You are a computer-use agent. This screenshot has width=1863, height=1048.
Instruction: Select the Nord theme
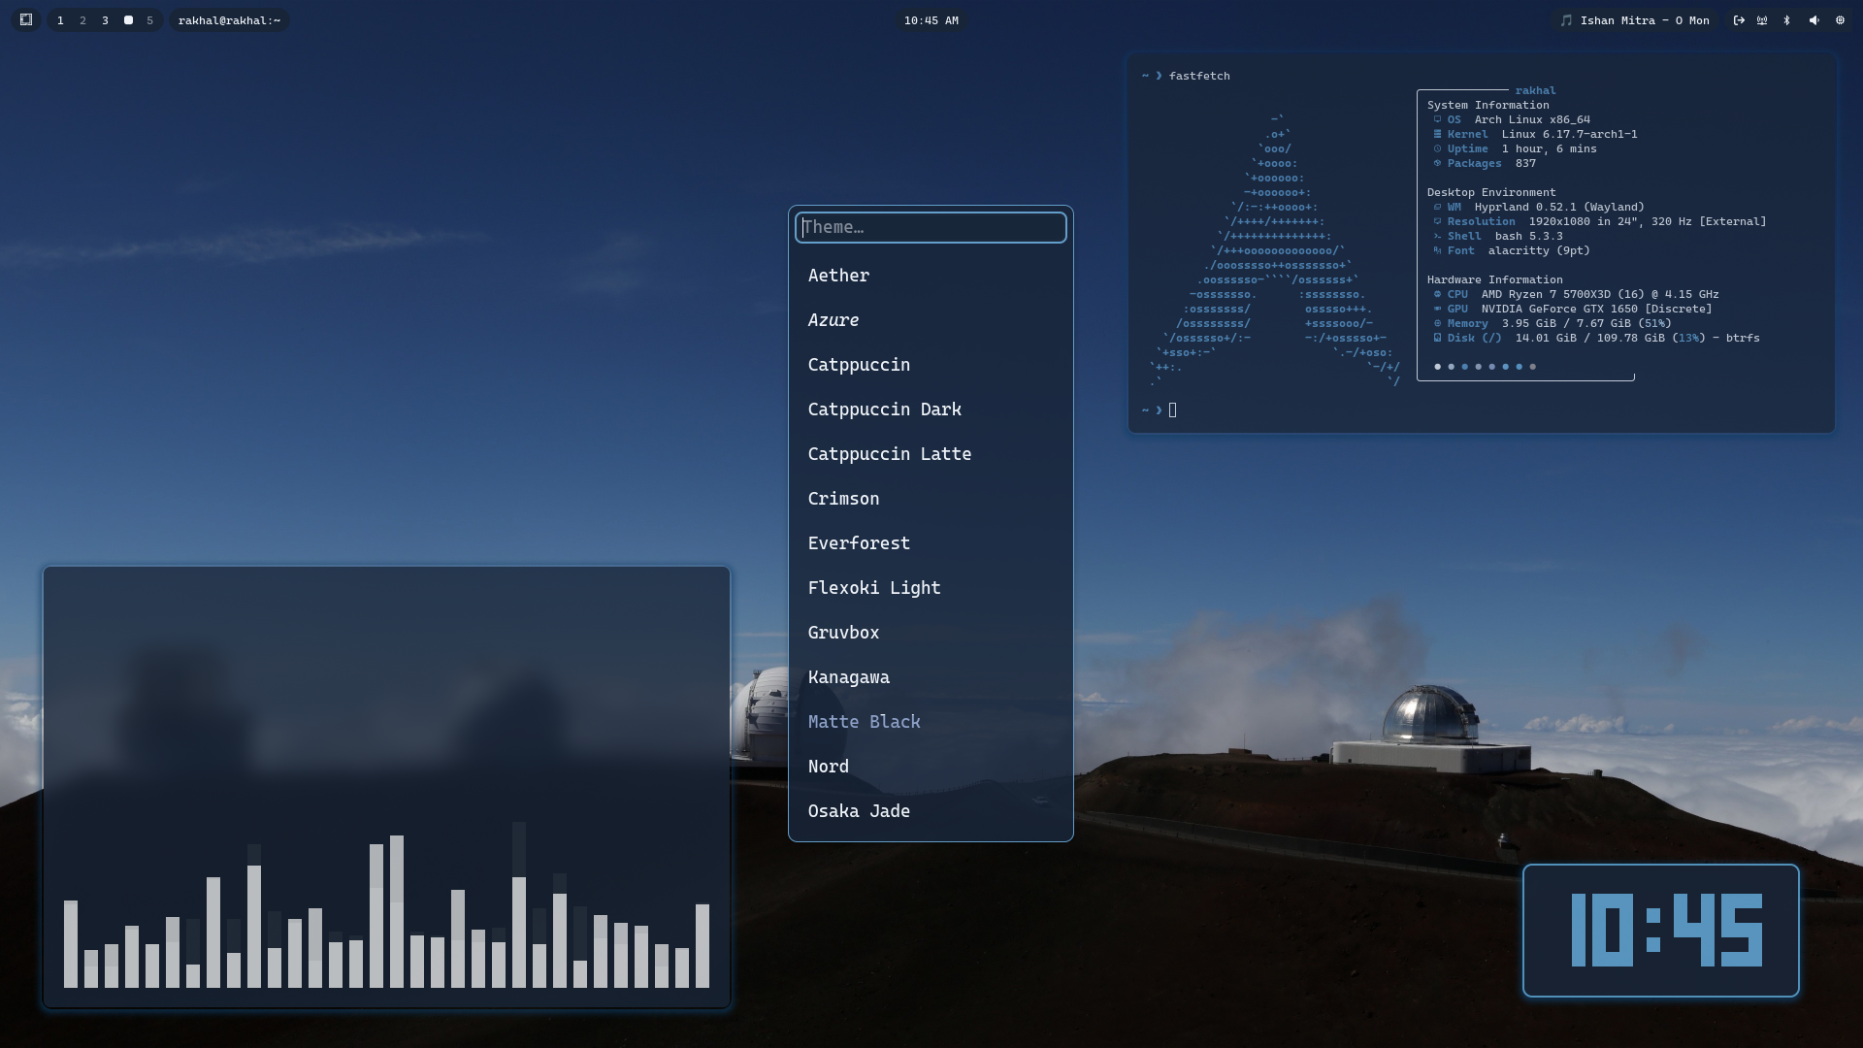931,767
